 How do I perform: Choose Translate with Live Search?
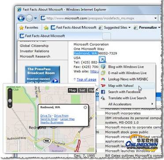pyautogui.click(x=127, y=98)
